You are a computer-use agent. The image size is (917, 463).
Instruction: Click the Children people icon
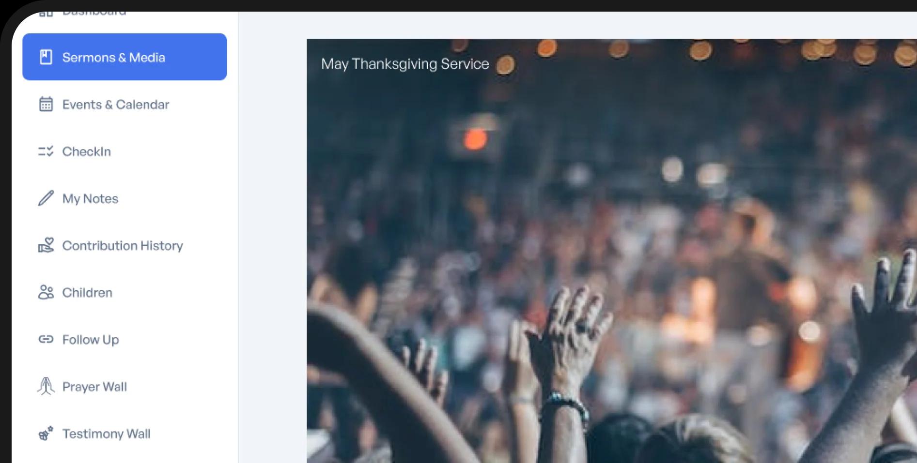click(x=46, y=292)
